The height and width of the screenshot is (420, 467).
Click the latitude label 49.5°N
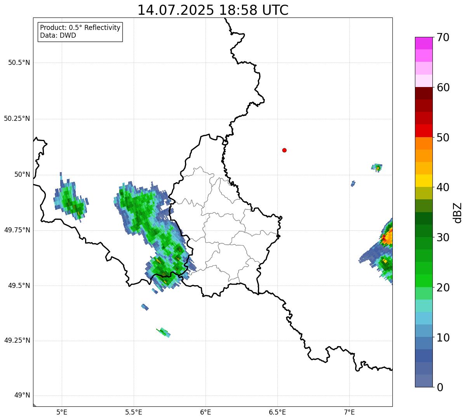pyautogui.click(x=19, y=286)
